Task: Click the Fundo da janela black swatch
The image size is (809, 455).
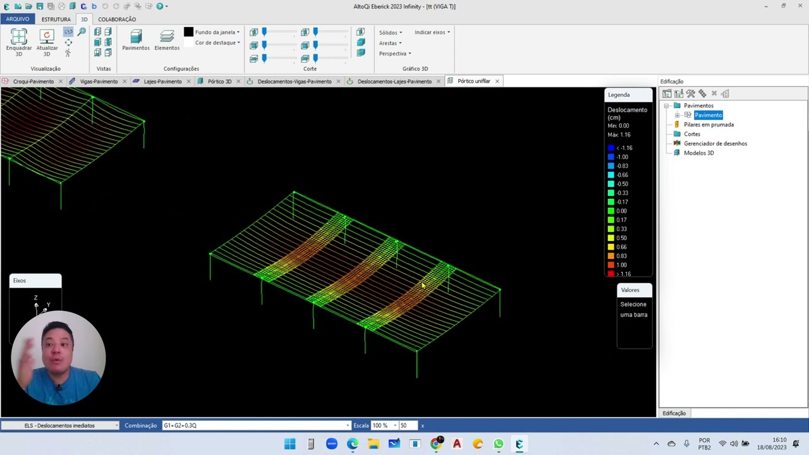Action: click(x=188, y=32)
